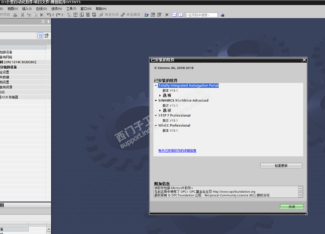This screenshot has width=325, height=234.
Task: Click the 检查更新 button
Action: click(x=281, y=166)
